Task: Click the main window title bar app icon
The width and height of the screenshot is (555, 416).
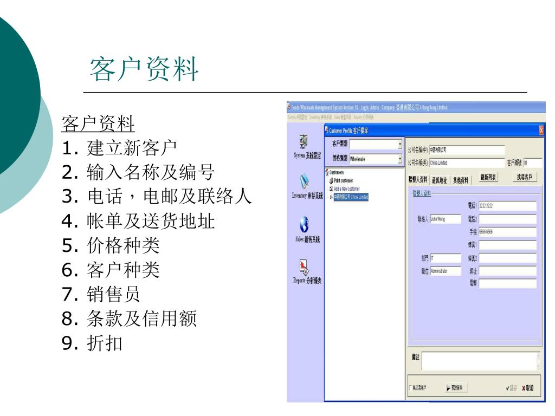Action: tap(289, 107)
